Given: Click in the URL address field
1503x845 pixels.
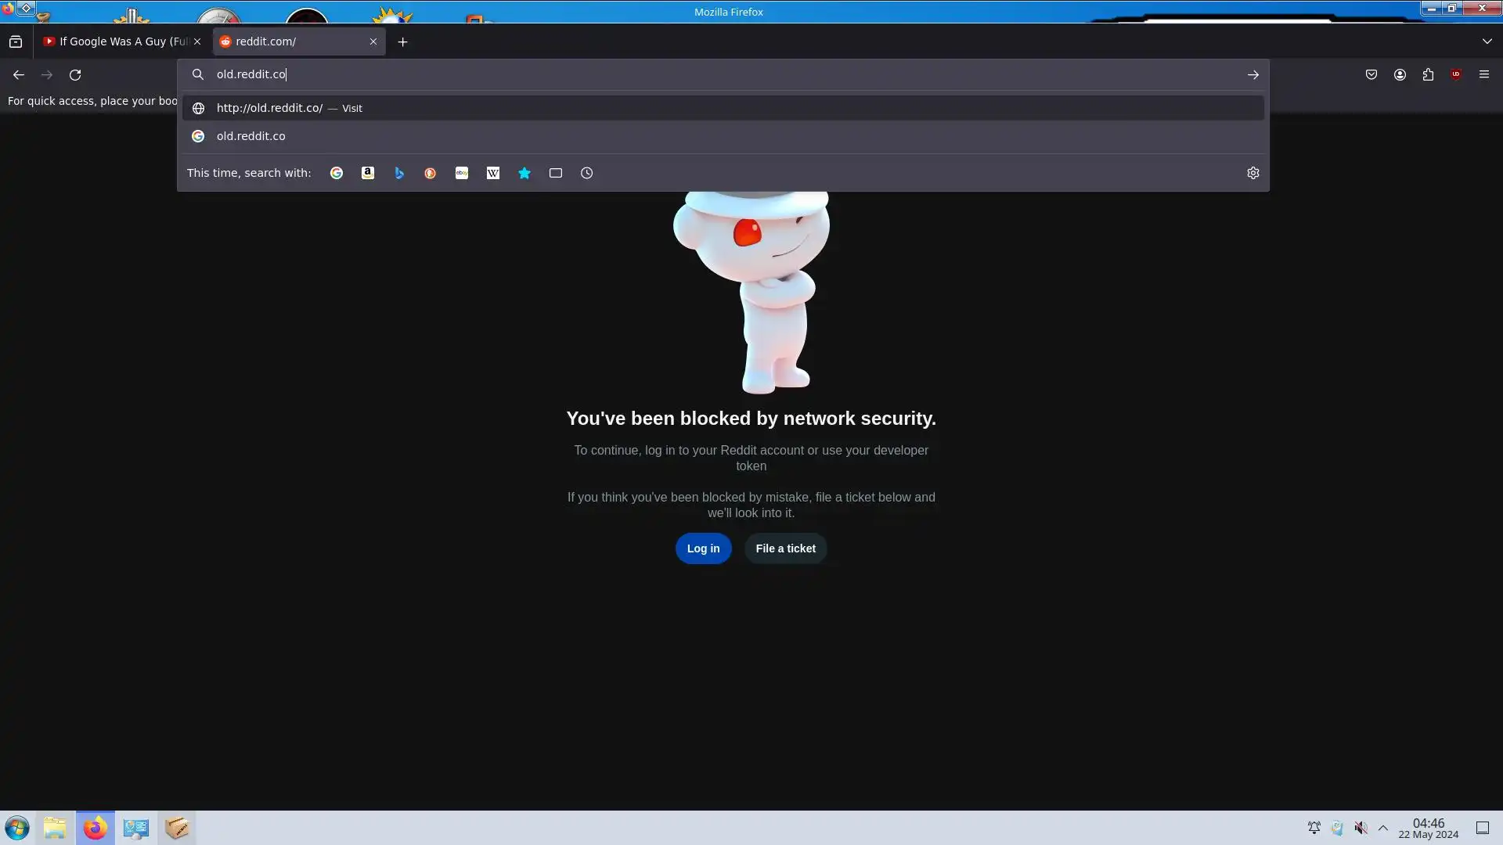Looking at the screenshot, I should [x=705, y=74].
